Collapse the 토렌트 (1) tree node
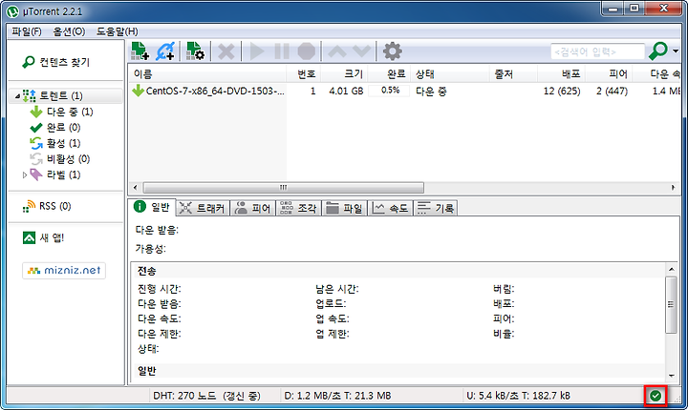Viewport: 688px width, 410px height. pos(17,96)
